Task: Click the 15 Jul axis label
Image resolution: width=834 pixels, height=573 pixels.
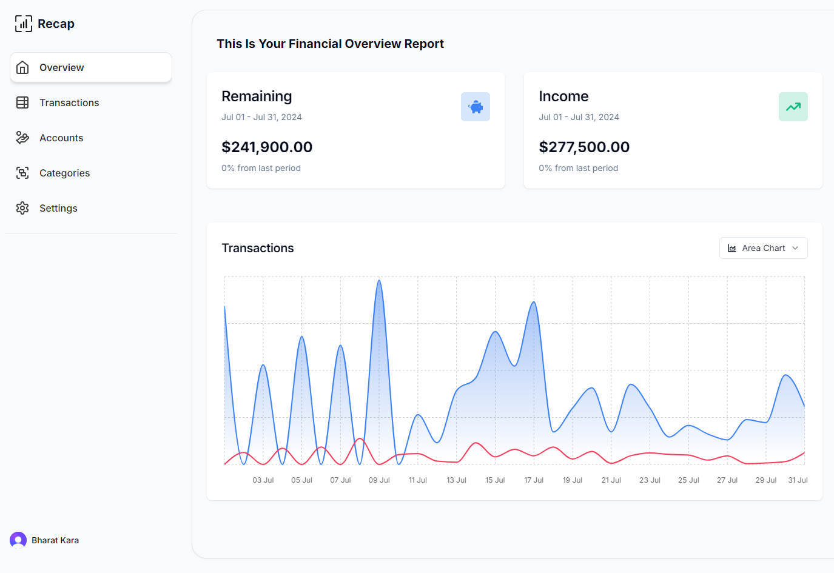Action: [495, 480]
